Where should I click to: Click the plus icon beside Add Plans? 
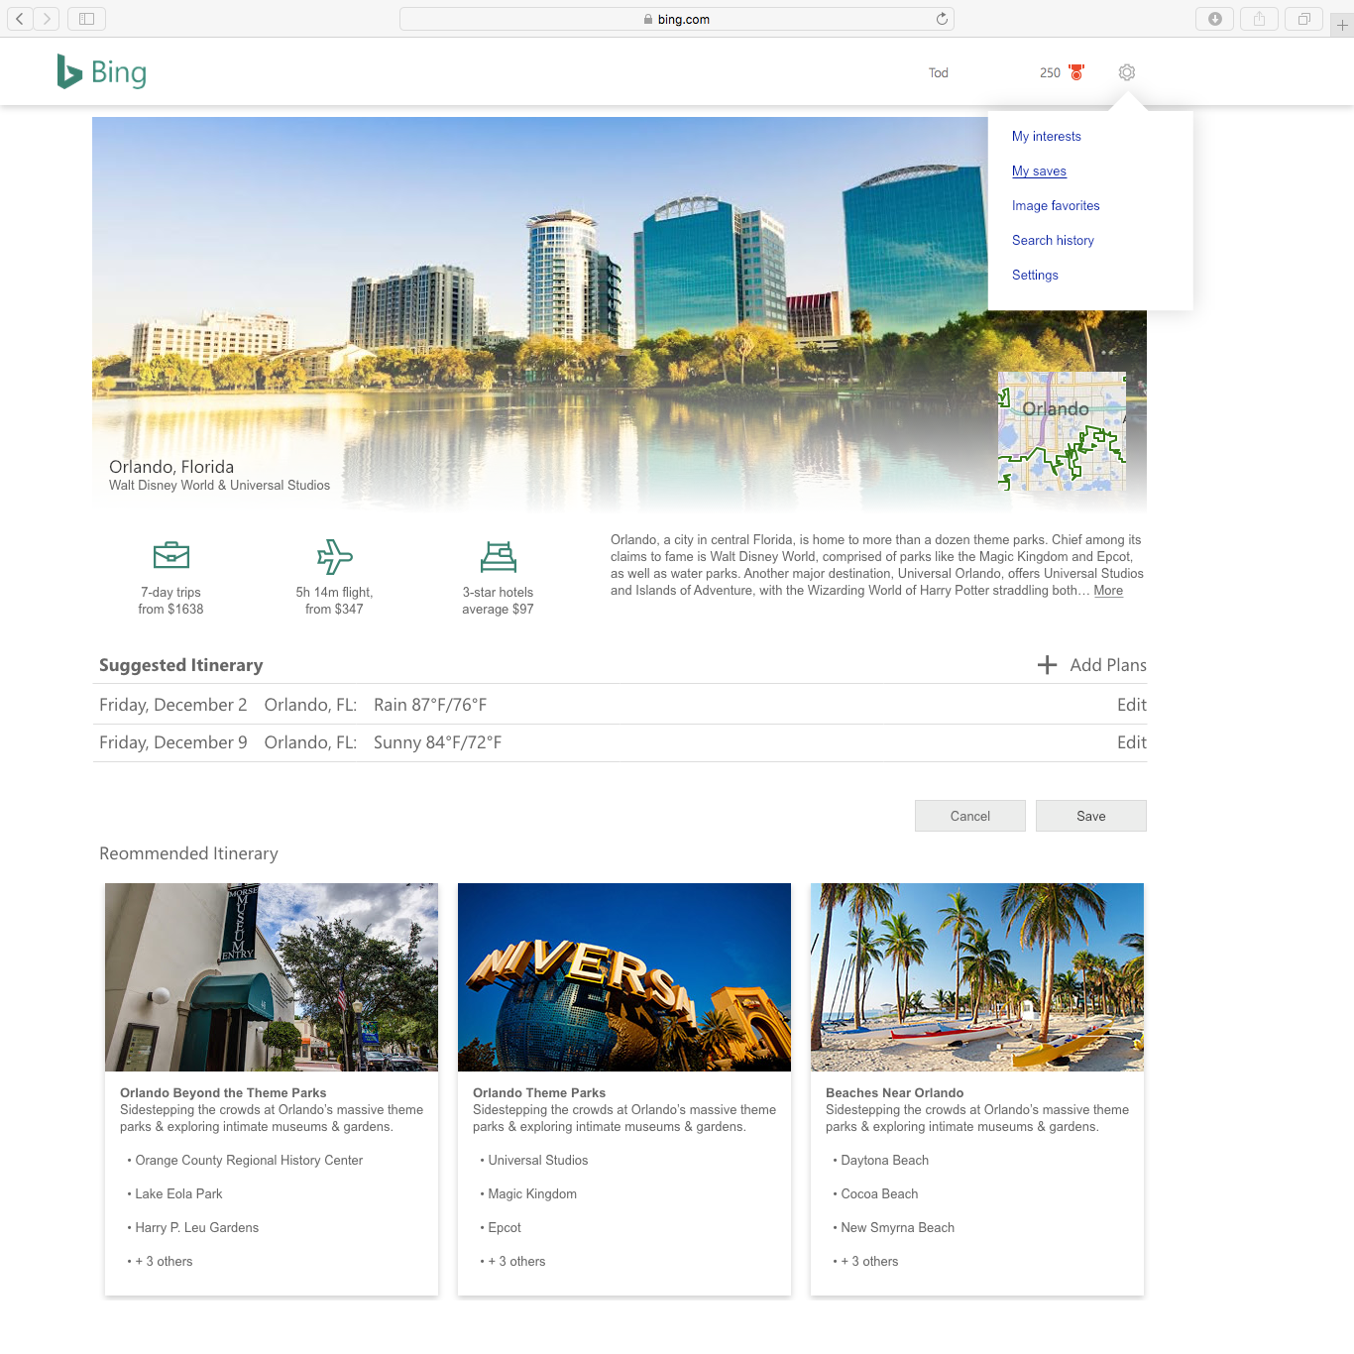pos(1047,665)
